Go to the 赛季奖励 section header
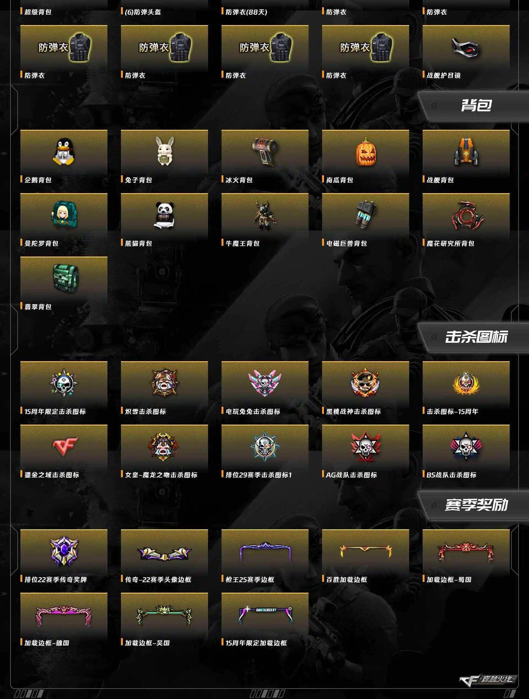Screen dimensions: 529x699 pyautogui.click(x=476, y=505)
